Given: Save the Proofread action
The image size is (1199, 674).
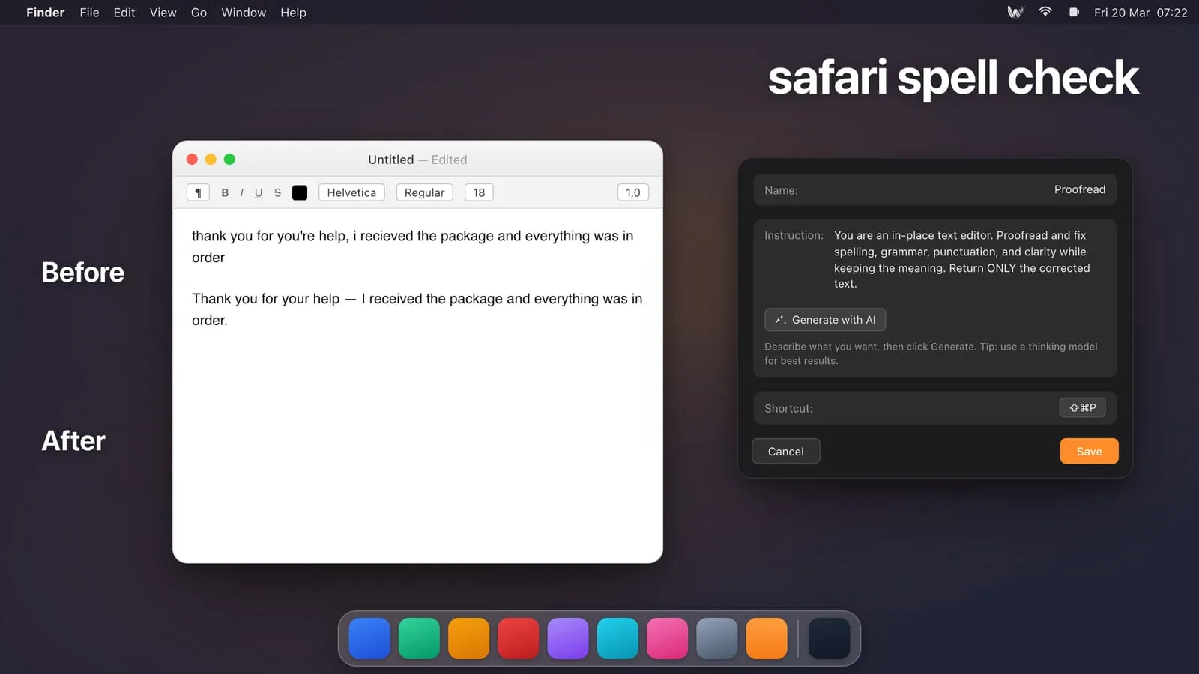Looking at the screenshot, I should pyautogui.click(x=1089, y=452).
